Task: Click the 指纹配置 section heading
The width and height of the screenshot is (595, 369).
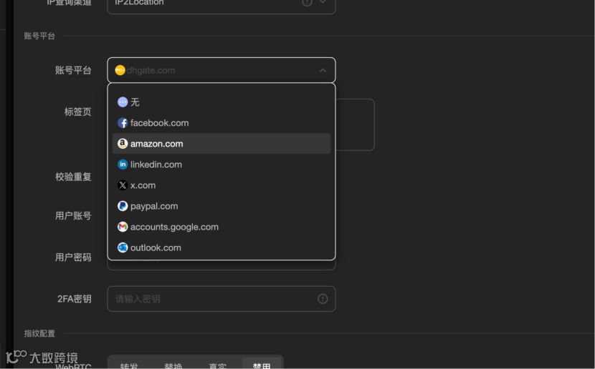Action: (x=39, y=333)
